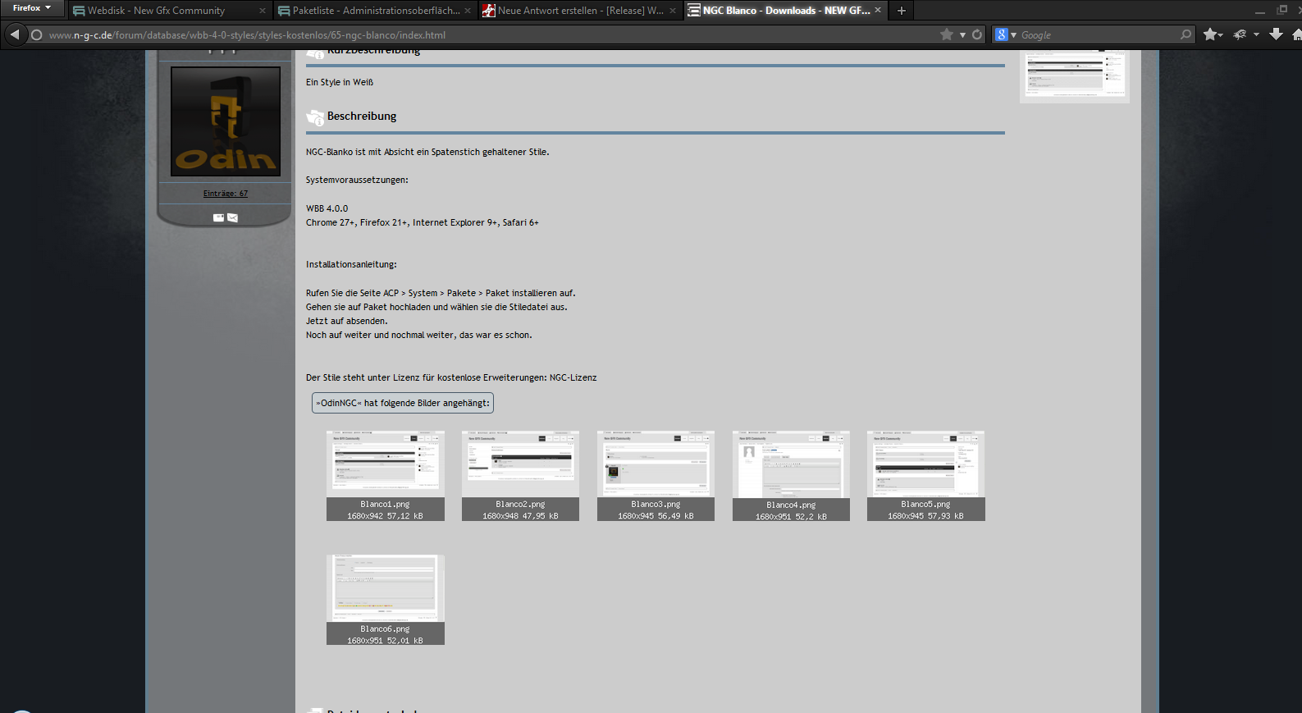The height and width of the screenshot is (713, 1302).
Task: Open the Downloads arrow icon in toolbar
Action: 1276,34
